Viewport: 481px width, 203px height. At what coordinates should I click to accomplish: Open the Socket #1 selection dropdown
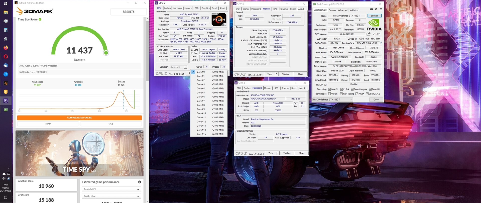click(x=178, y=67)
